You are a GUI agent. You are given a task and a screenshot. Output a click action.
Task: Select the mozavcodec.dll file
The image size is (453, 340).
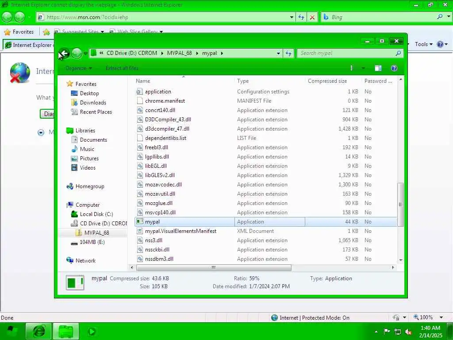[163, 185]
